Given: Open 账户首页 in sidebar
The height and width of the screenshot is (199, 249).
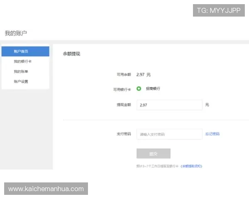Looking at the screenshot, I should click(x=25, y=51).
